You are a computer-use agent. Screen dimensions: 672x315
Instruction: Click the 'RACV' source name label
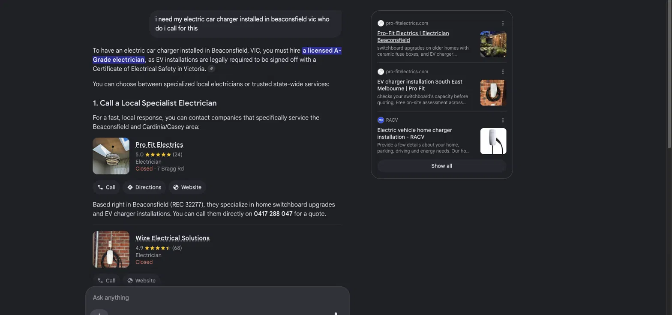(x=392, y=120)
